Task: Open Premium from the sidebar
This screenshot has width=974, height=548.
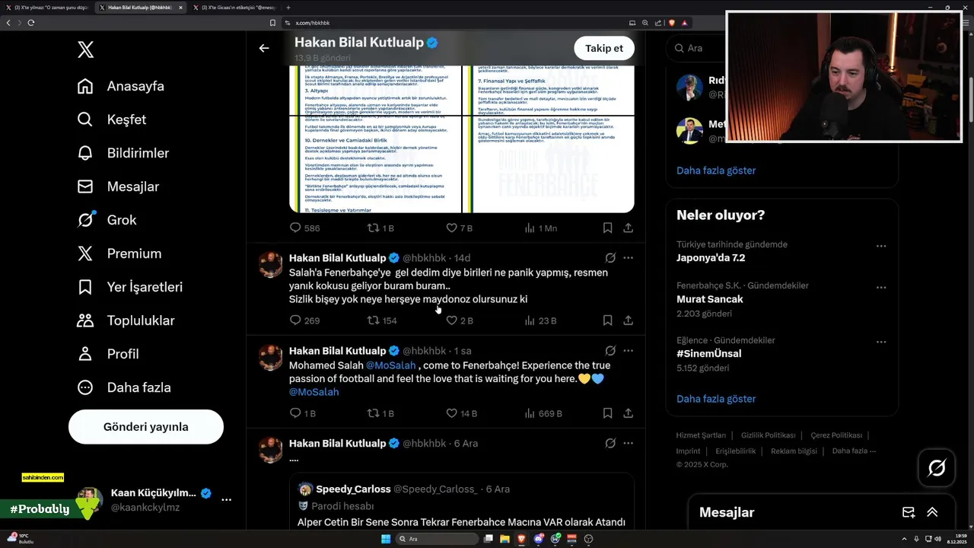Action: point(119,253)
